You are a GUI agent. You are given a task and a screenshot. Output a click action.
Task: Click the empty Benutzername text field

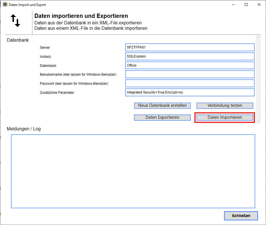(x=190, y=75)
